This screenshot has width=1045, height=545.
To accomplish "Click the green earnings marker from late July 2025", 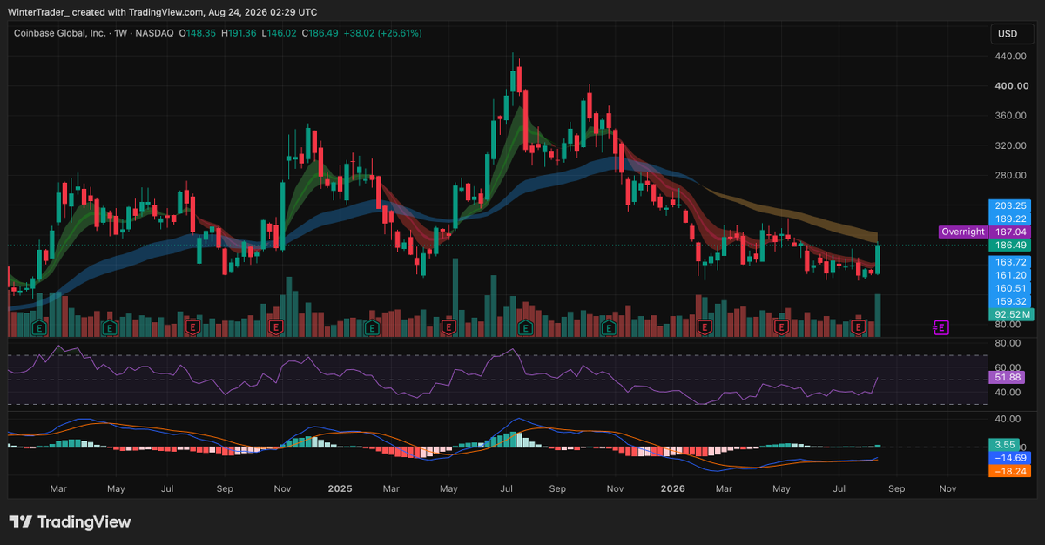I will coord(526,328).
